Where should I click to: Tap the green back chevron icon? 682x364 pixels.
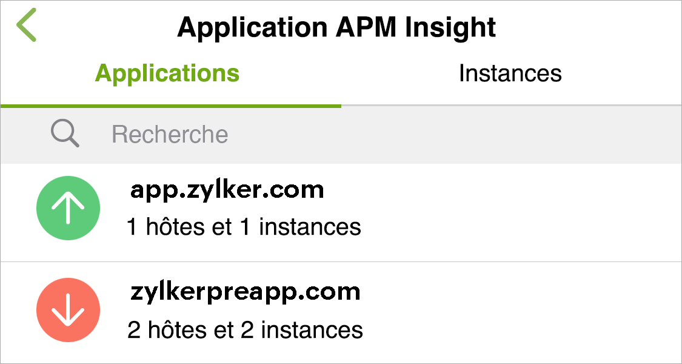(27, 26)
